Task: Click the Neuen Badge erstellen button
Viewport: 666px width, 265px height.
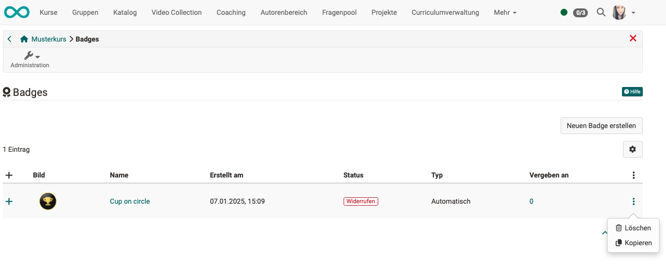Action: (x=601, y=126)
